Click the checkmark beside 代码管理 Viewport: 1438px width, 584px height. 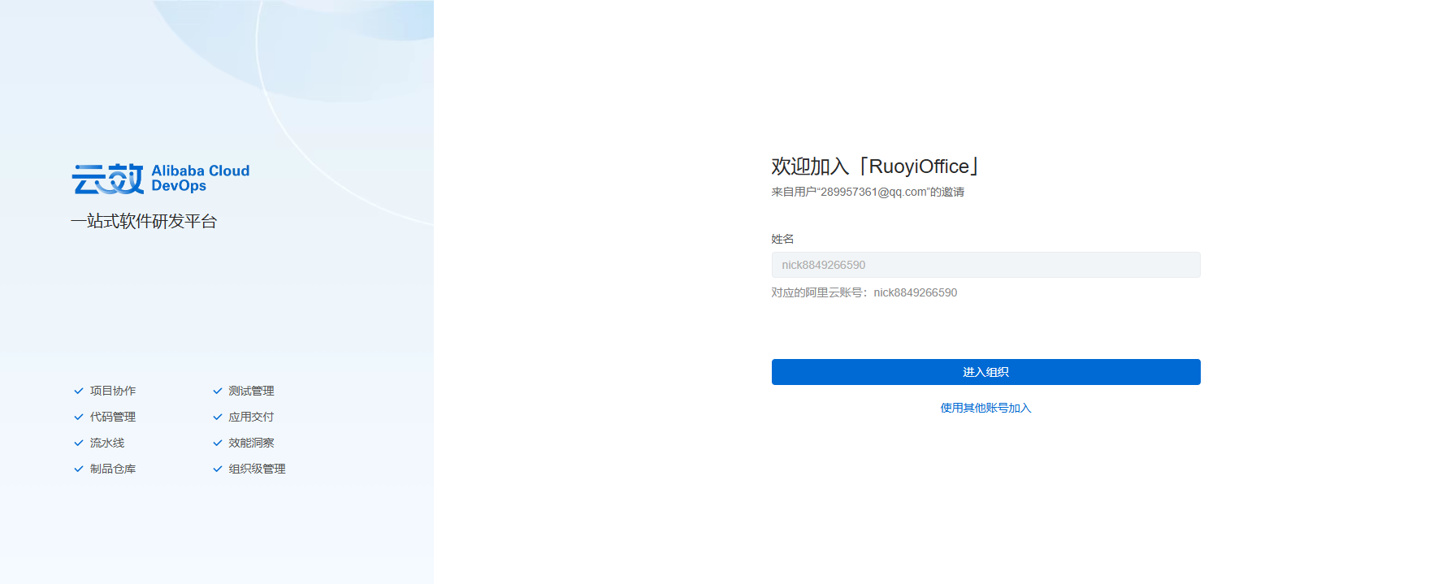pos(79,417)
